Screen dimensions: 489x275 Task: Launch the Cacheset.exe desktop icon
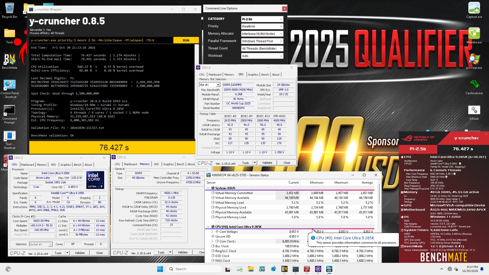click(x=474, y=87)
